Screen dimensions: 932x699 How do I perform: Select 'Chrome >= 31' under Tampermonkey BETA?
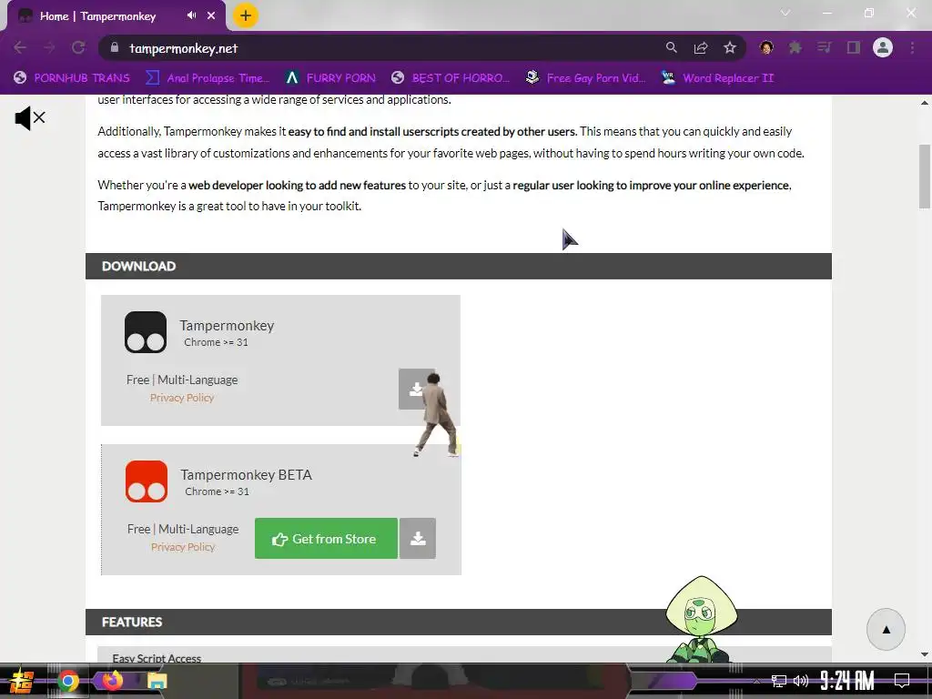click(217, 491)
